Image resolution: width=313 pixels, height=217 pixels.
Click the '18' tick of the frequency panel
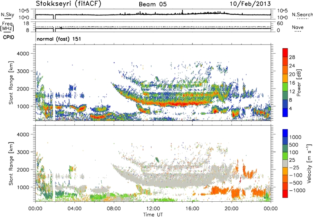click(x=26, y=24)
